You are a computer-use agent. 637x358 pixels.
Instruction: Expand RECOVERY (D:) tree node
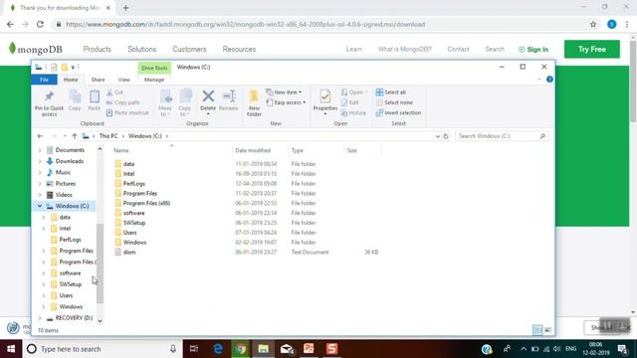click(40, 318)
